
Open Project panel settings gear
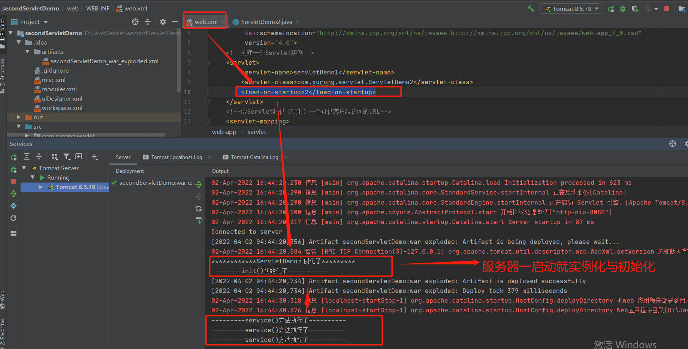click(x=163, y=22)
